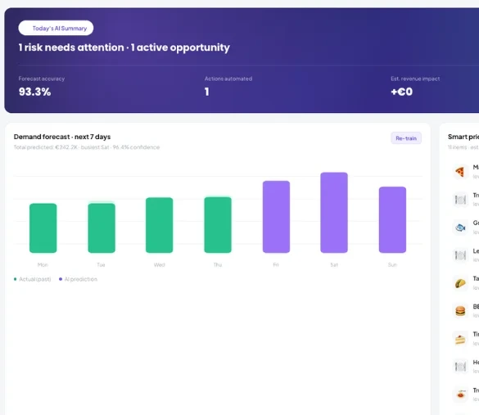
Task: Click the pizza icon in Smart pricing list
Action: (x=460, y=172)
